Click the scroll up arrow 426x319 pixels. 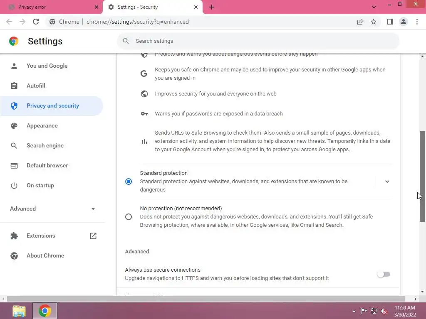pos(423,56)
